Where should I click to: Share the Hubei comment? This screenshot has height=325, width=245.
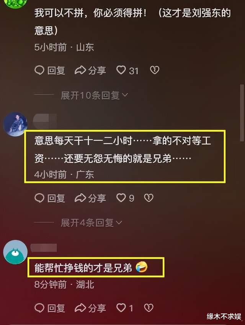tap(90, 308)
